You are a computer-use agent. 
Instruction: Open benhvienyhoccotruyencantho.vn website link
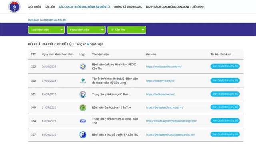pos(170,135)
